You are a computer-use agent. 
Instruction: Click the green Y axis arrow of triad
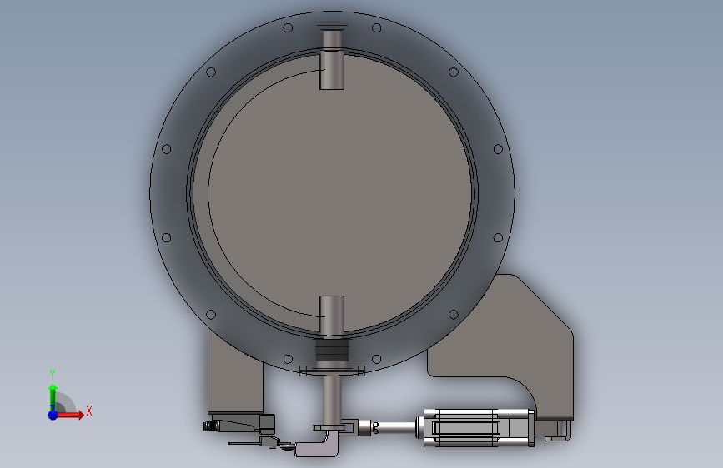53,397
